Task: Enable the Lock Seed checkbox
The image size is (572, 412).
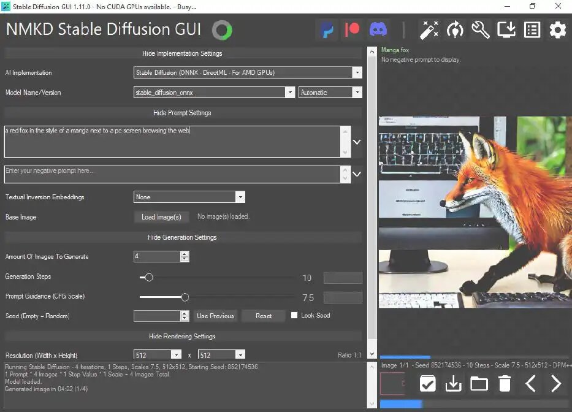Action: pos(294,316)
